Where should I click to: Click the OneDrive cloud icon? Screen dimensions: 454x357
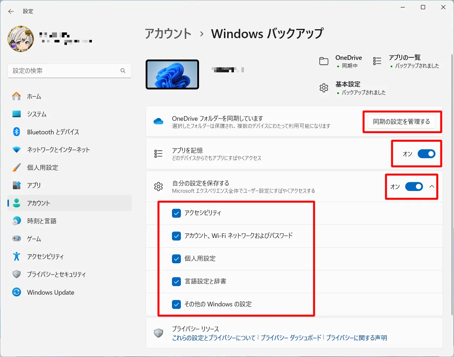158,121
